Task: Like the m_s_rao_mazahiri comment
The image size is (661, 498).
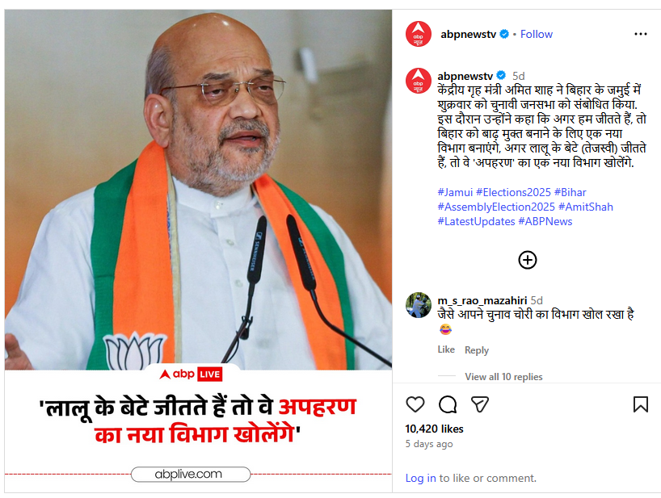Action: tap(446, 349)
